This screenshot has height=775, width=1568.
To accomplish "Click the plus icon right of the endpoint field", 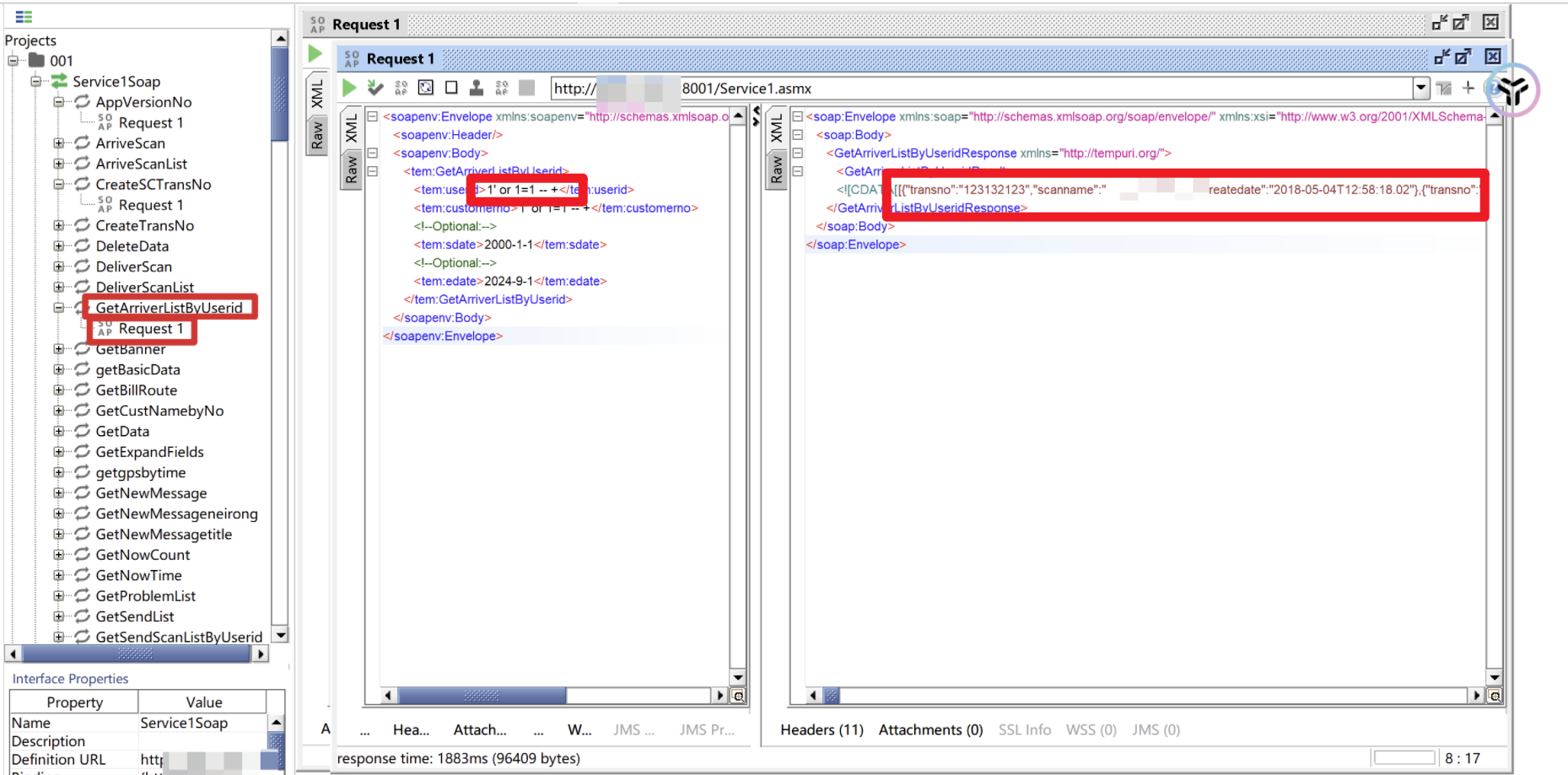I will (1468, 88).
